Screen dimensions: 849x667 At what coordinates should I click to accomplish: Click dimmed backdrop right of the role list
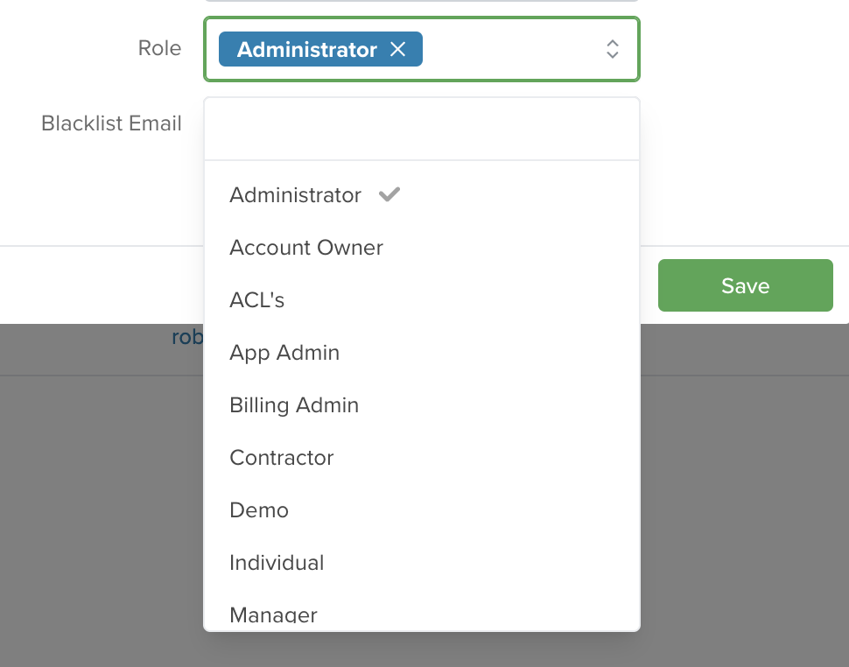pos(745,488)
